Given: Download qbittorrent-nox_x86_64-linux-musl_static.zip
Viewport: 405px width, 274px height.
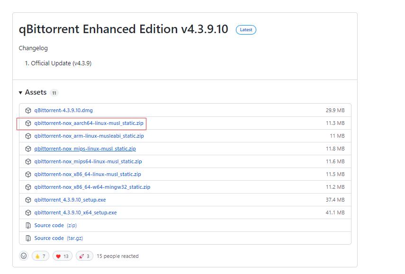Looking at the screenshot, I should tap(88, 174).
